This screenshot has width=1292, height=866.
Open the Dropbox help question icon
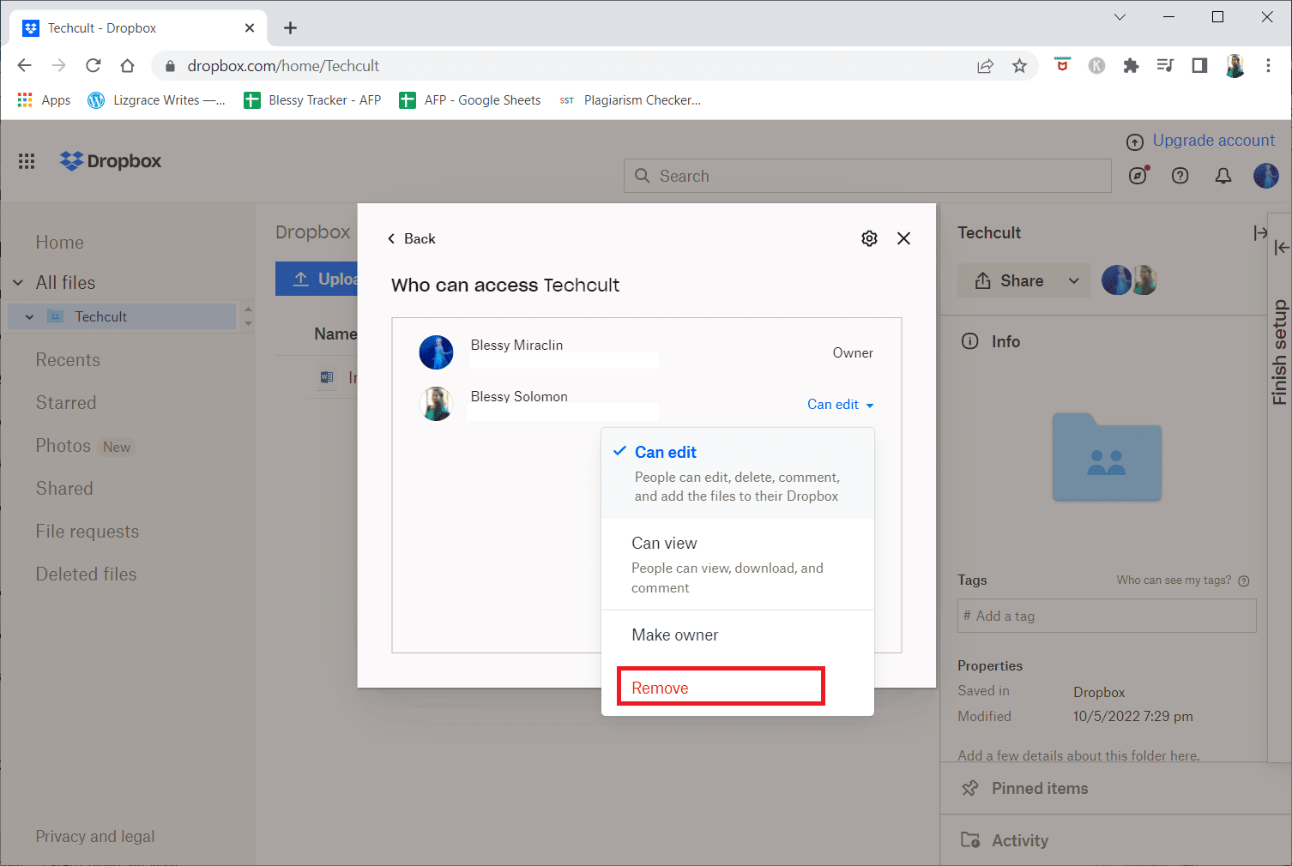point(1180,176)
